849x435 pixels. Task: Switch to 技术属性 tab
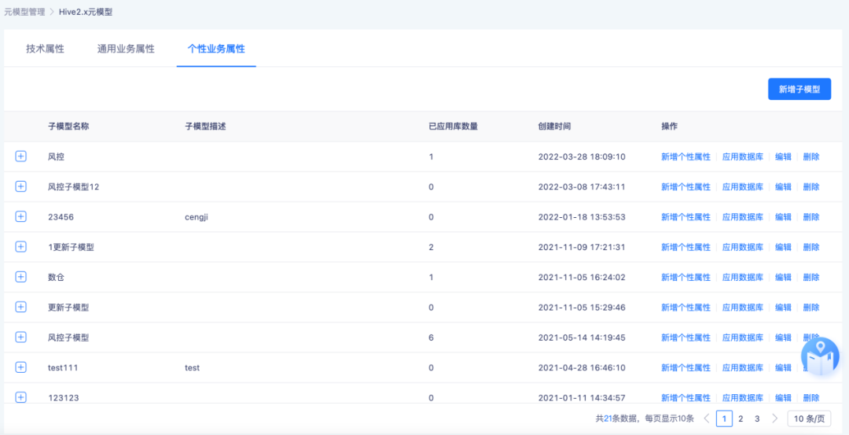[45, 49]
